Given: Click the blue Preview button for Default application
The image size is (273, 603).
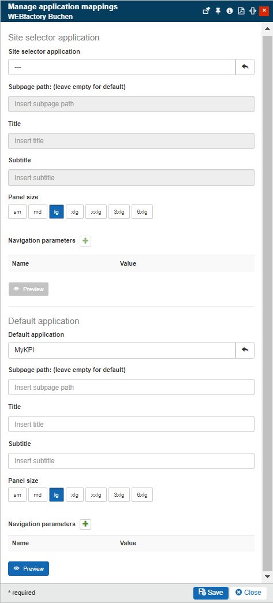Looking at the screenshot, I should [28, 569].
